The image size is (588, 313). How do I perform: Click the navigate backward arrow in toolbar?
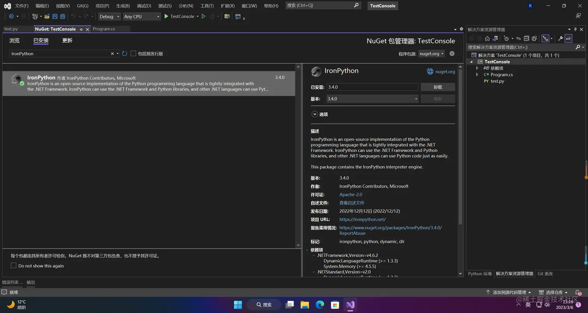11,16
